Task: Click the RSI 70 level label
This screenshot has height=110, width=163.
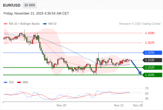Action: pos(147,88)
